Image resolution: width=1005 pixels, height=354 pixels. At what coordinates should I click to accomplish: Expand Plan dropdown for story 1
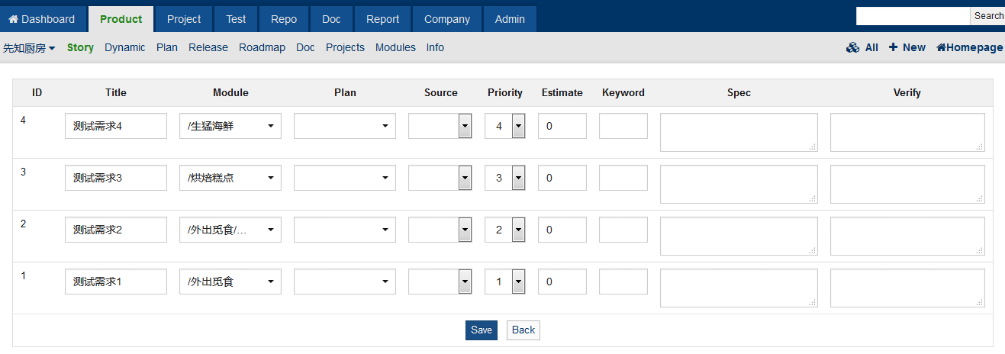tap(344, 282)
